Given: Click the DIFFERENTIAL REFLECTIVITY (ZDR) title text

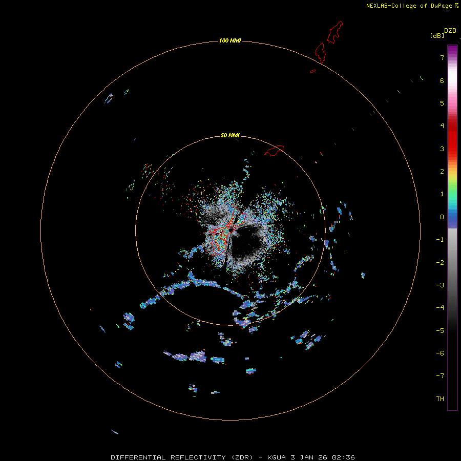Looking at the screenshot, I should 182,457.
